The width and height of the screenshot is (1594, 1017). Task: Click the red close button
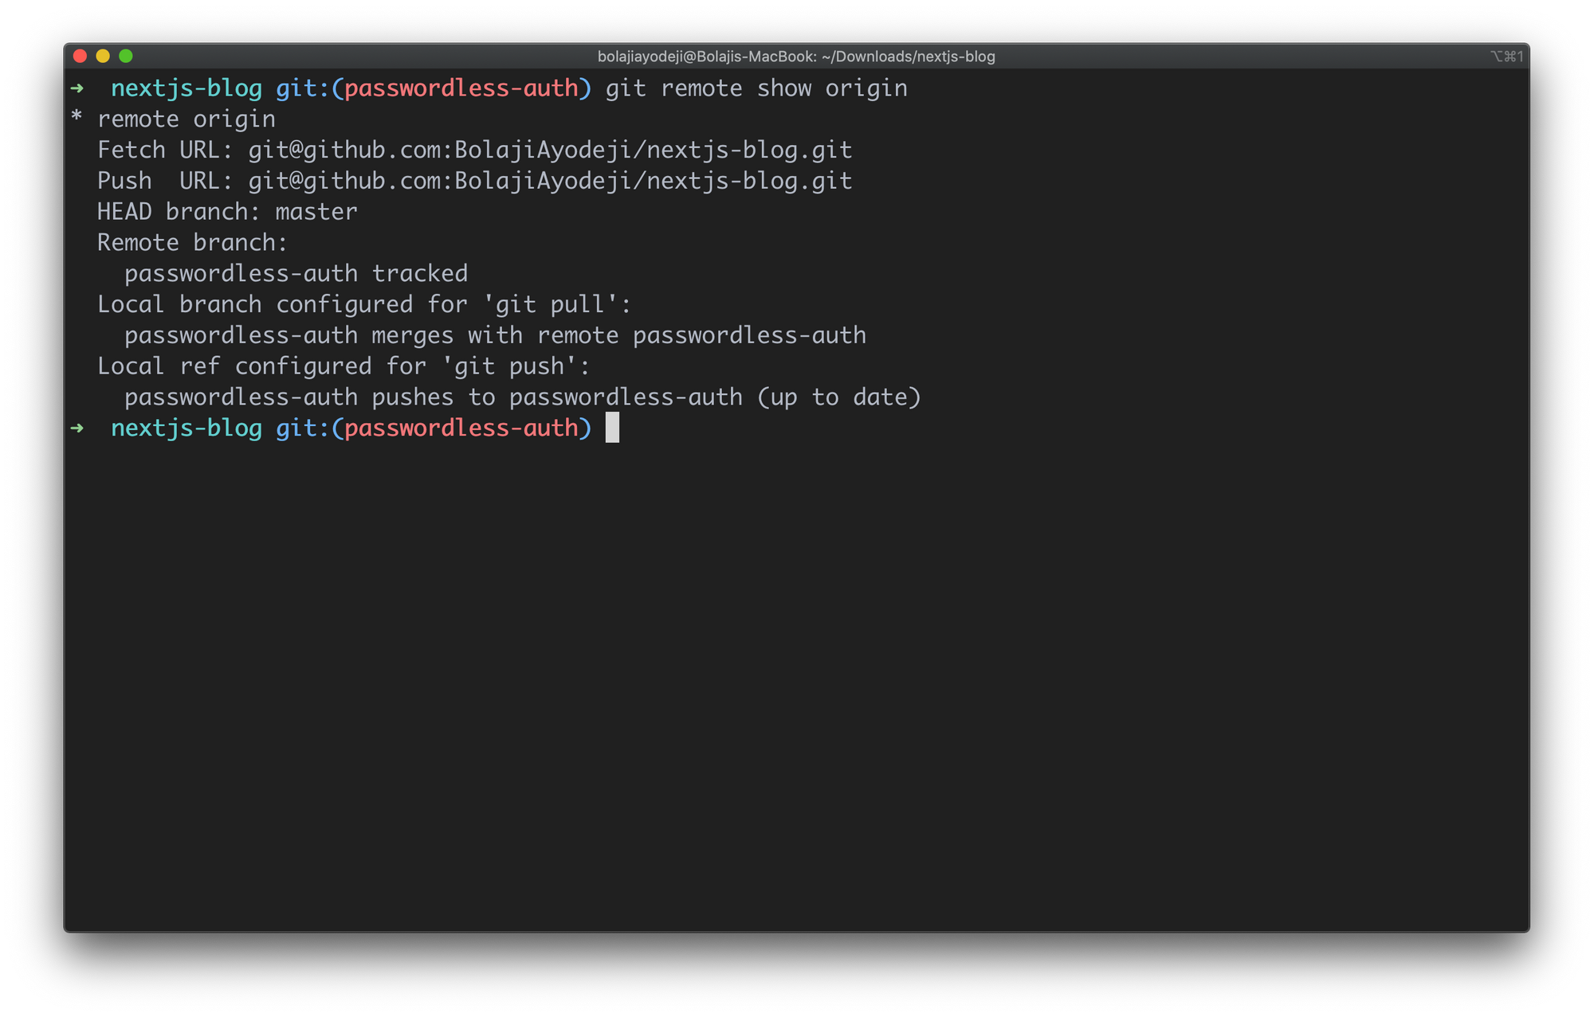click(x=79, y=55)
